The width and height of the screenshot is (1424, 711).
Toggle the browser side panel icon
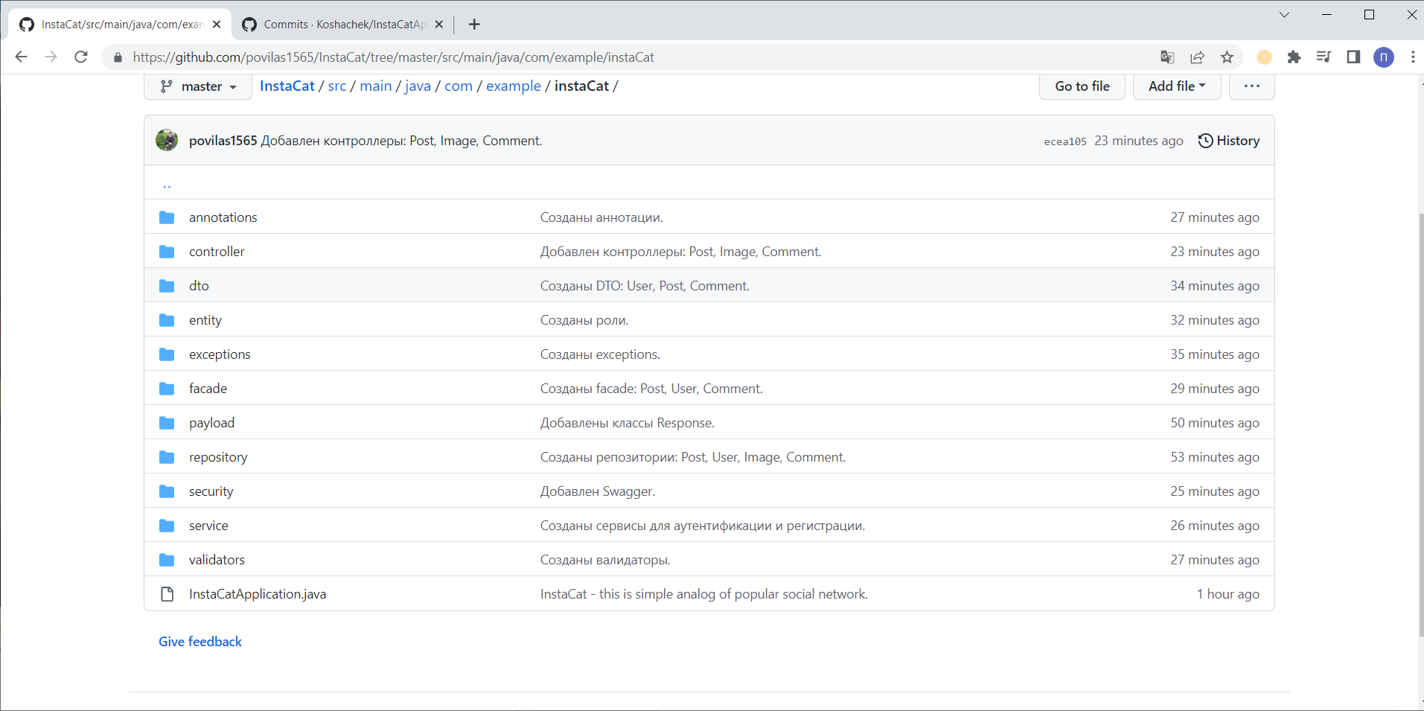1353,57
